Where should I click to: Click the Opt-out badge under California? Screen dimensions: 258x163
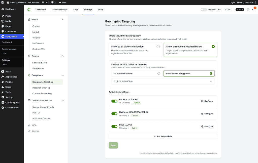pos(135,115)
